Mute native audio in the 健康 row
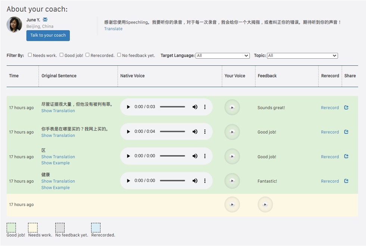The image size is (366, 246). coord(195,181)
